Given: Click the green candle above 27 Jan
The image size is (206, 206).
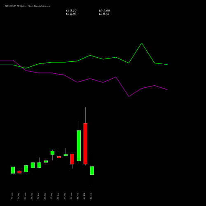Looking at the screenshot, I should (x=52, y=153).
